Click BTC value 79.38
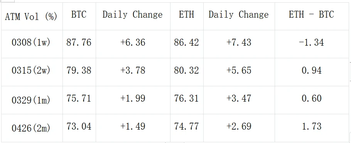The image size is (351, 143). (79, 72)
